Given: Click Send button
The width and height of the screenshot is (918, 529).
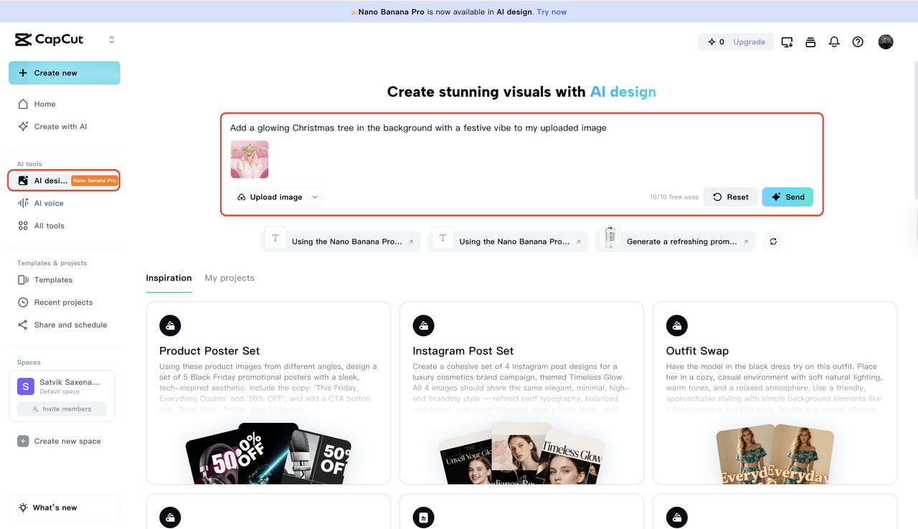Looking at the screenshot, I should [787, 197].
